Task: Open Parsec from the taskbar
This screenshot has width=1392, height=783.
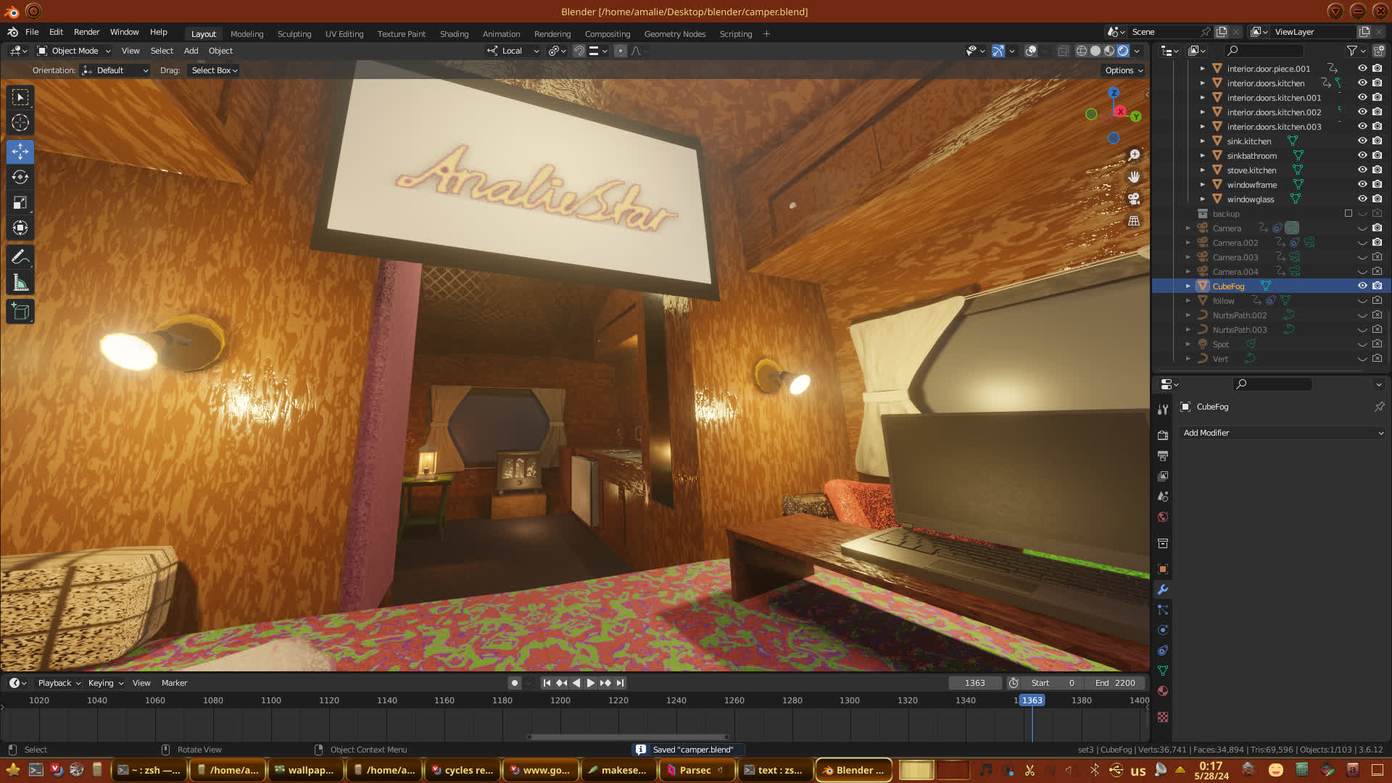Action: point(695,770)
